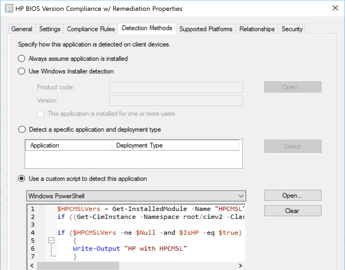Viewport: 345px width, 270px height.
Task: Select 'Always assume application is installed'
Action: (x=22, y=59)
